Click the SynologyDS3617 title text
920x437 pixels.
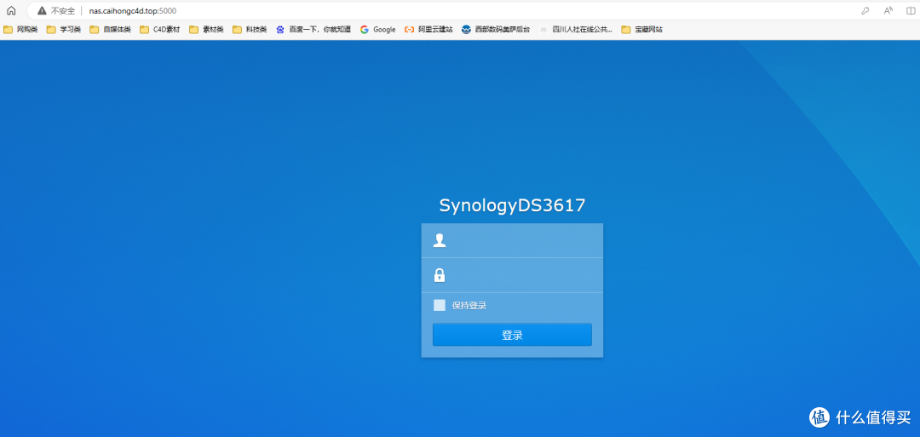click(512, 205)
